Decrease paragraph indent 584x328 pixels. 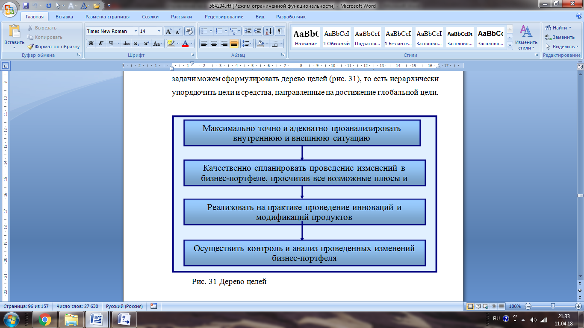[x=248, y=31]
